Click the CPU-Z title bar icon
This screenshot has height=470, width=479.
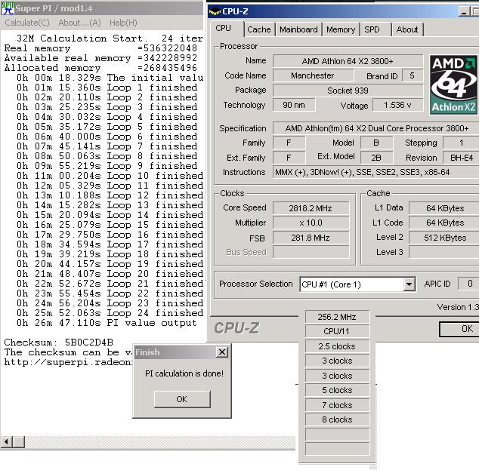click(215, 11)
